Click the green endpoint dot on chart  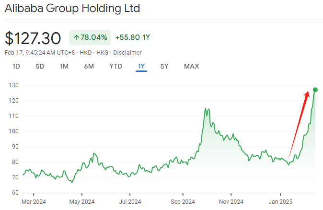pos(315,90)
